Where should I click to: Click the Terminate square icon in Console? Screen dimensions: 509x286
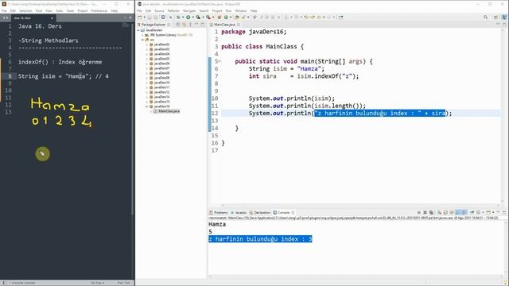[419, 212]
